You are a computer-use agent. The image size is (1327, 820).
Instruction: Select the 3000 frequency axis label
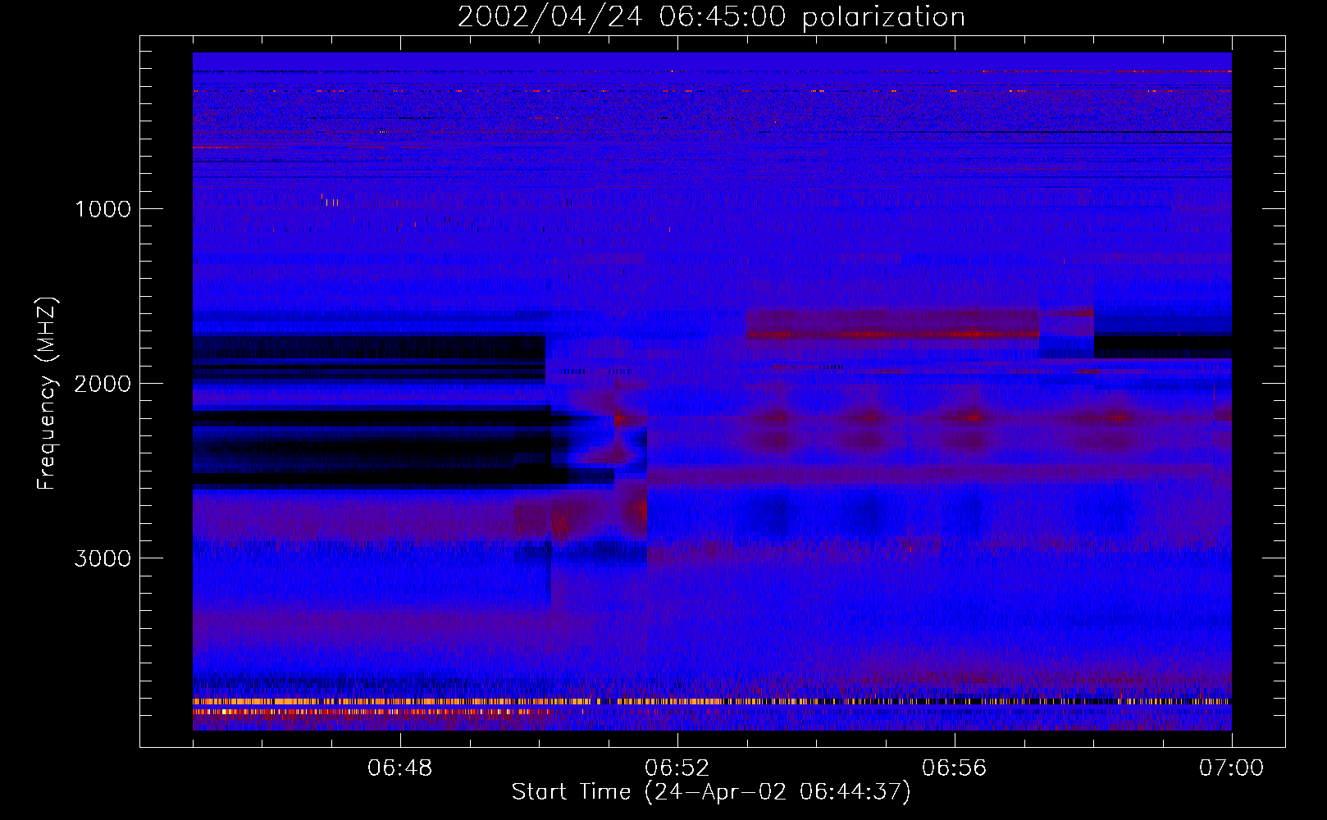tap(103, 558)
